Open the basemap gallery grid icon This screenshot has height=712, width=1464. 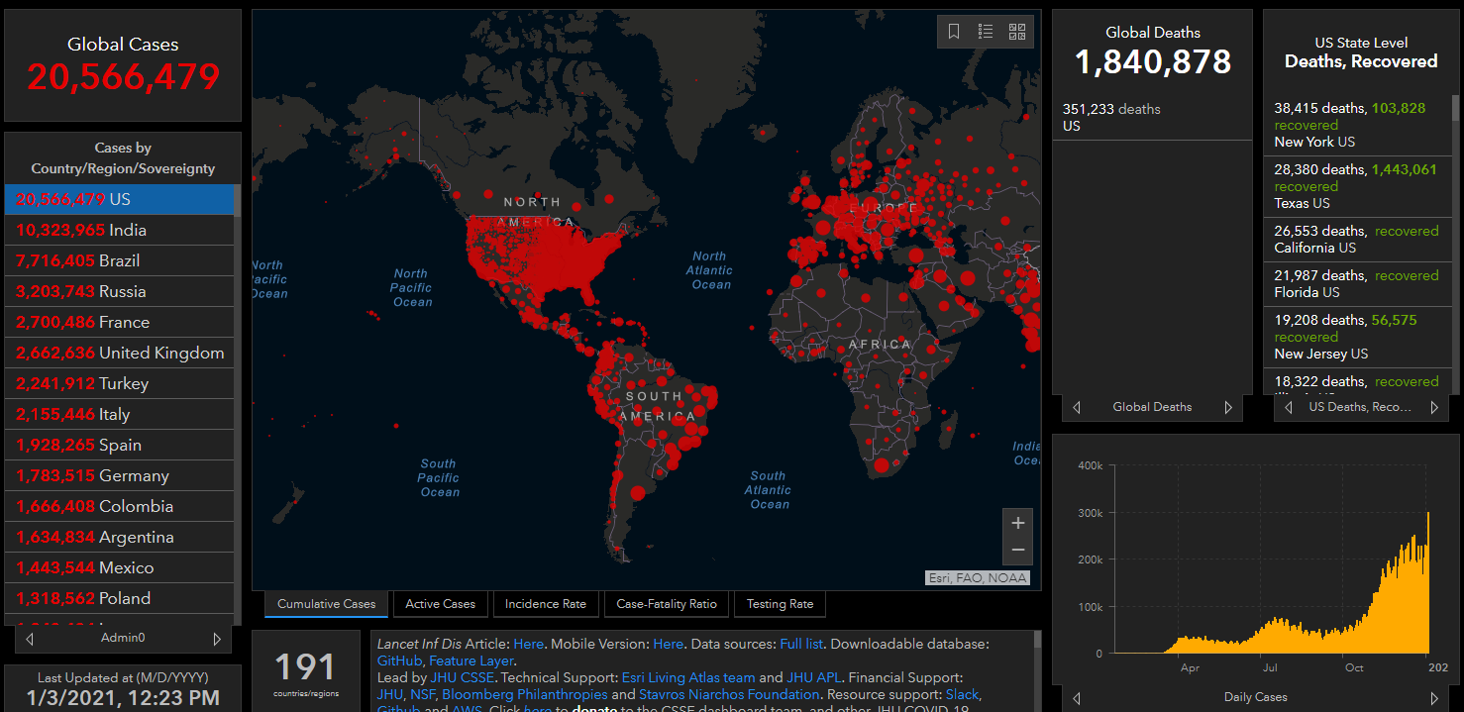(x=1017, y=32)
